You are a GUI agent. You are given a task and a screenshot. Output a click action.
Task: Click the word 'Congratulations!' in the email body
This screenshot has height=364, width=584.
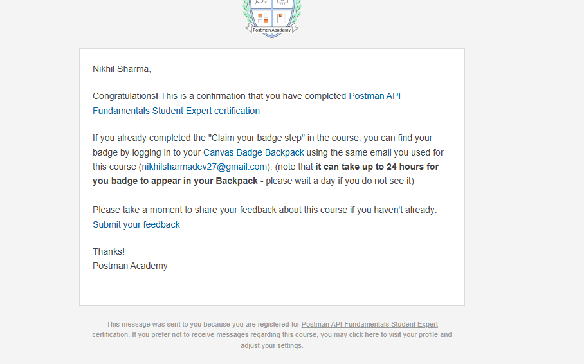[x=125, y=96]
